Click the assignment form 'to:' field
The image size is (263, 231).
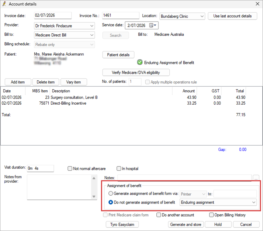click(235, 194)
